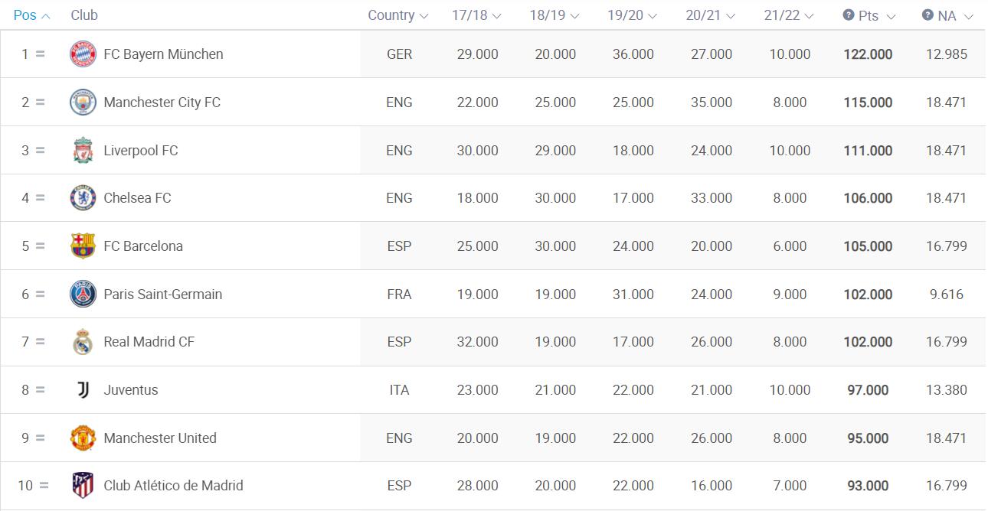Click the Manchester United crest icon
This screenshot has height=511, width=988.
[x=83, y=438]
